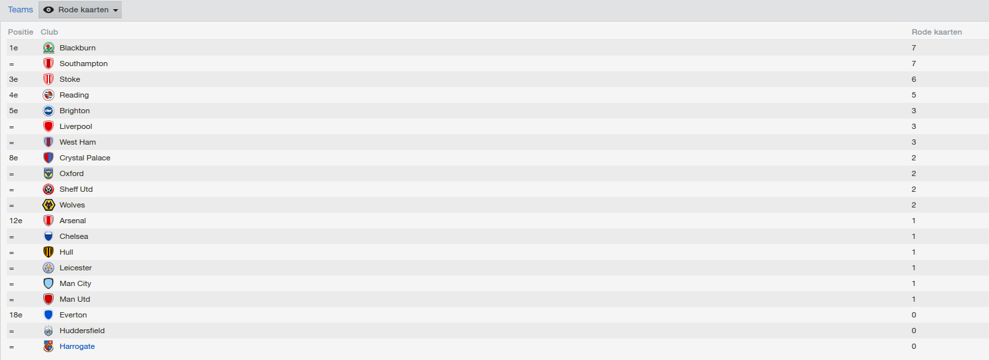Click the Brighton club badge icon
The height and width of the screenshot is (360, 989).
(48, 111)
